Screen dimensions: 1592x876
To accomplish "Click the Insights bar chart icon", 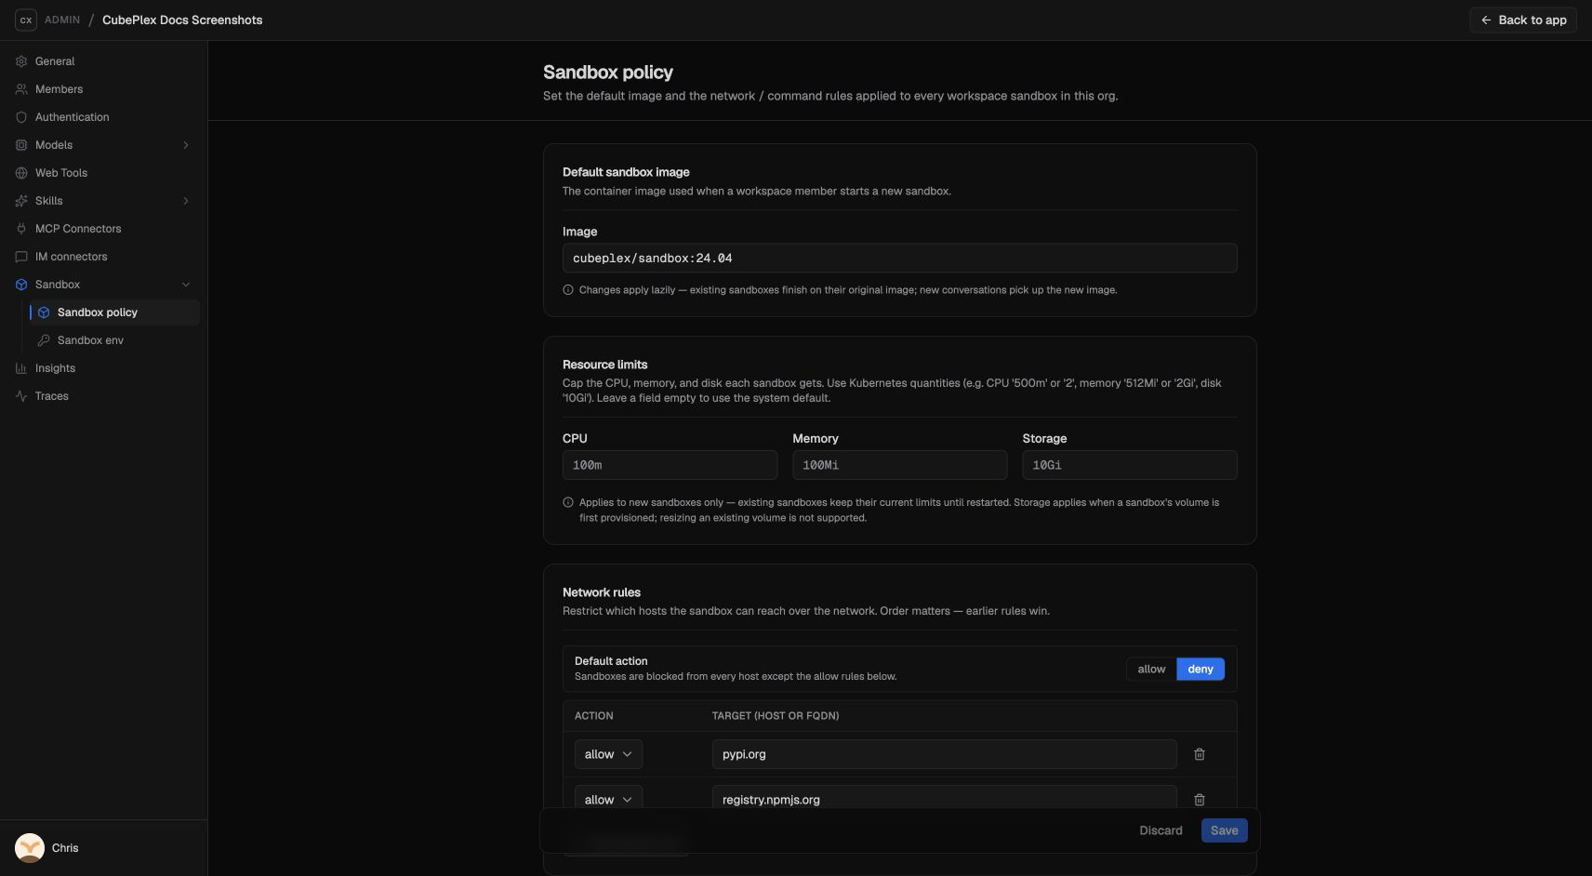I will click(x=21, y=368).
